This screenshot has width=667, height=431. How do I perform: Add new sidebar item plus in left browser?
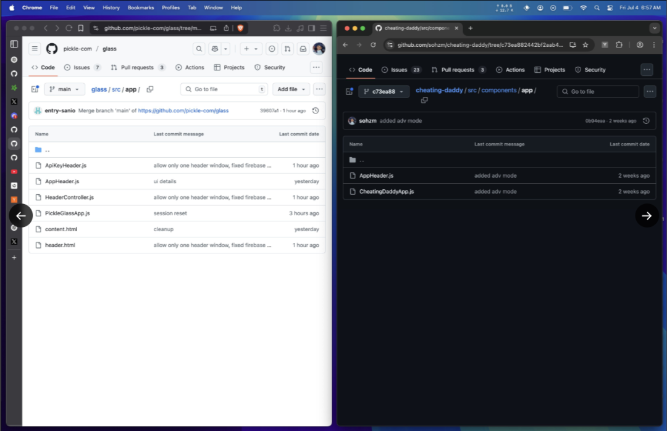(x=14, y=257)
